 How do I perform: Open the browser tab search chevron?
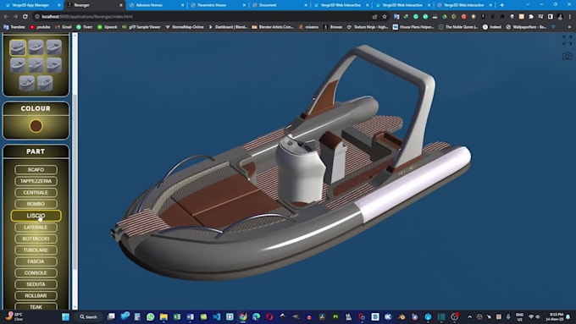pyautogui.click(x=528, y=4)
